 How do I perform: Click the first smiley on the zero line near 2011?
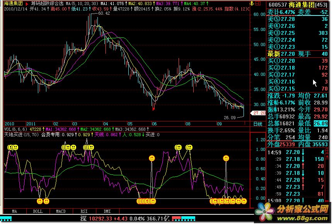(39, 201)
